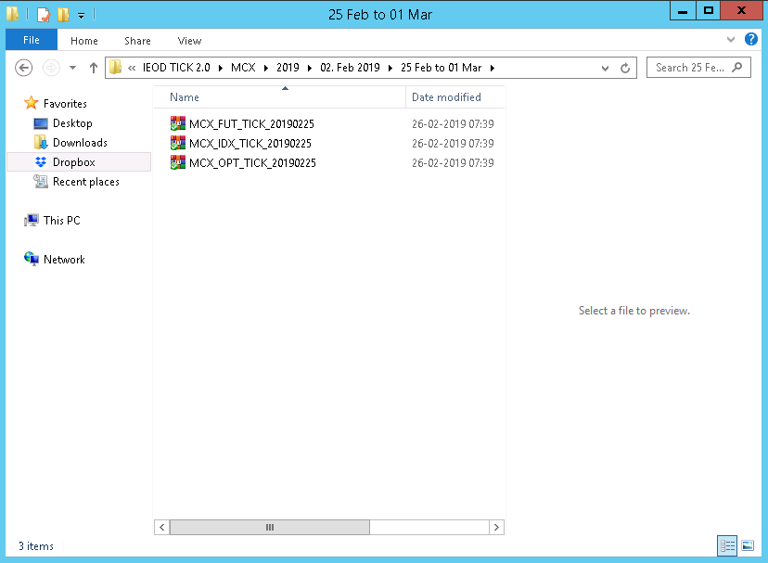Sort files by Name column header
The image size is (768, 563).
click(x=280, y=97)
